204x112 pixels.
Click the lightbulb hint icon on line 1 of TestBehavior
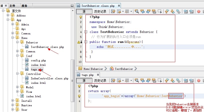click(x=80, y=17)
